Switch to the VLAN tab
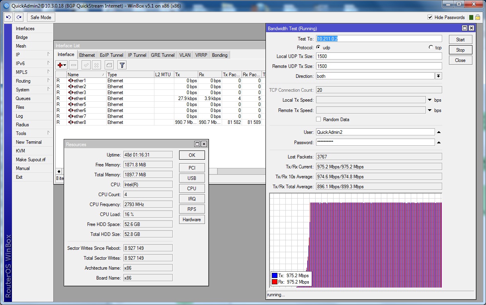This screenshot has width=486, height=305. [185, 55]
